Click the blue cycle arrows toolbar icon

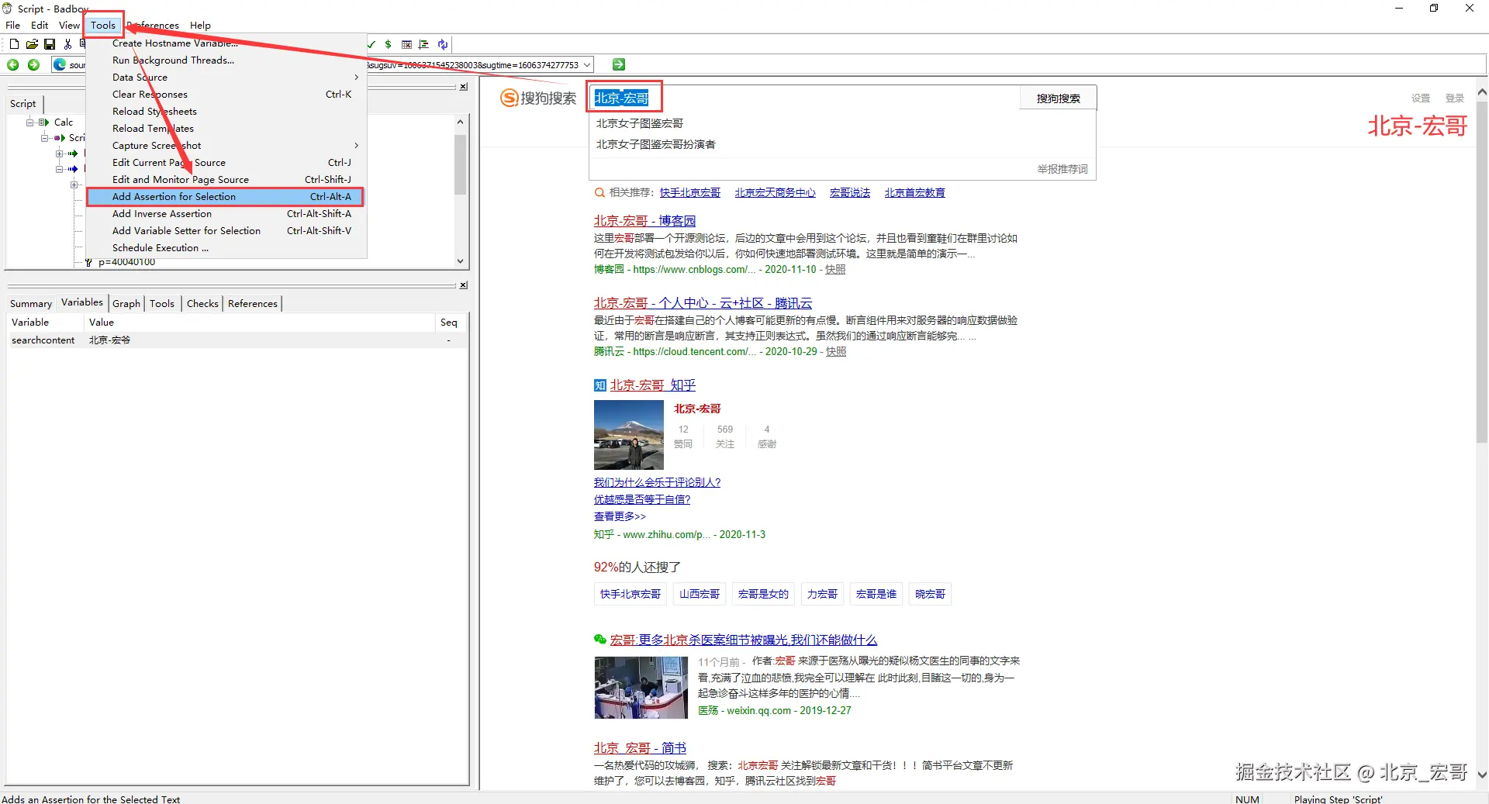pos(442,44)
